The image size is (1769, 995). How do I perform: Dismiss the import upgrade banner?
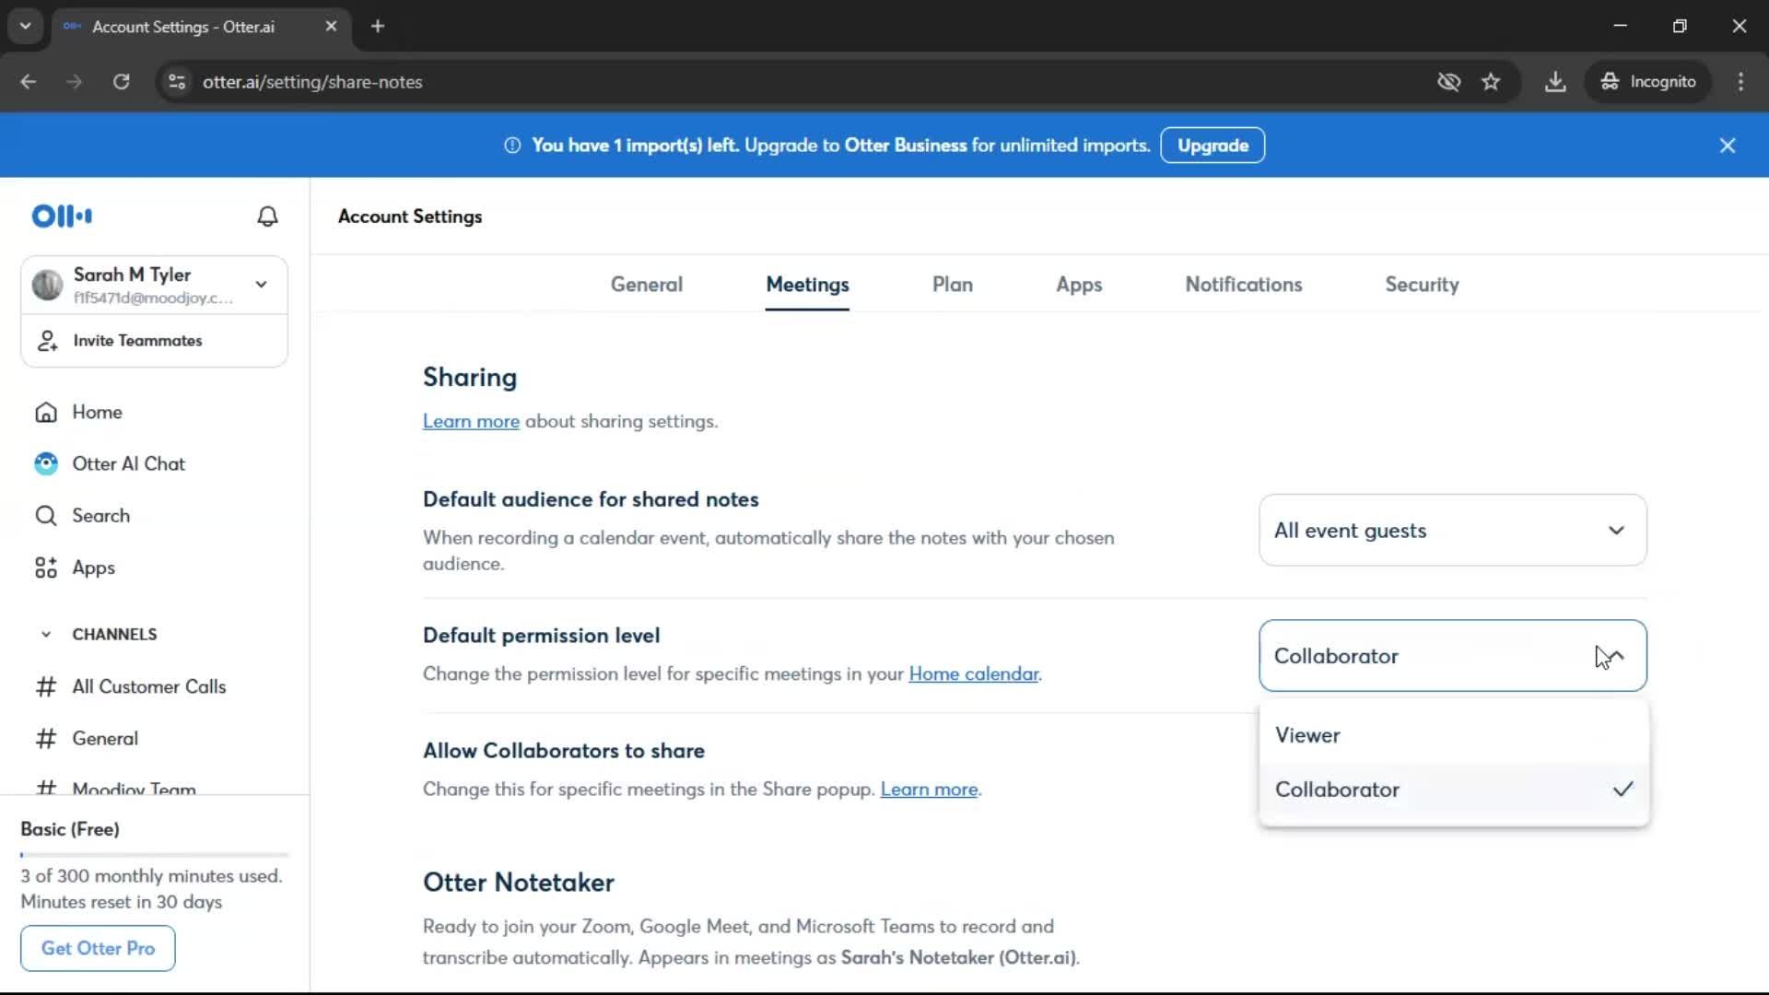tap(1727, 146)
